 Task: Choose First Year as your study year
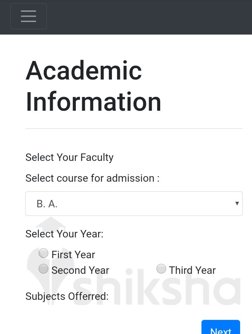(43, 253)
